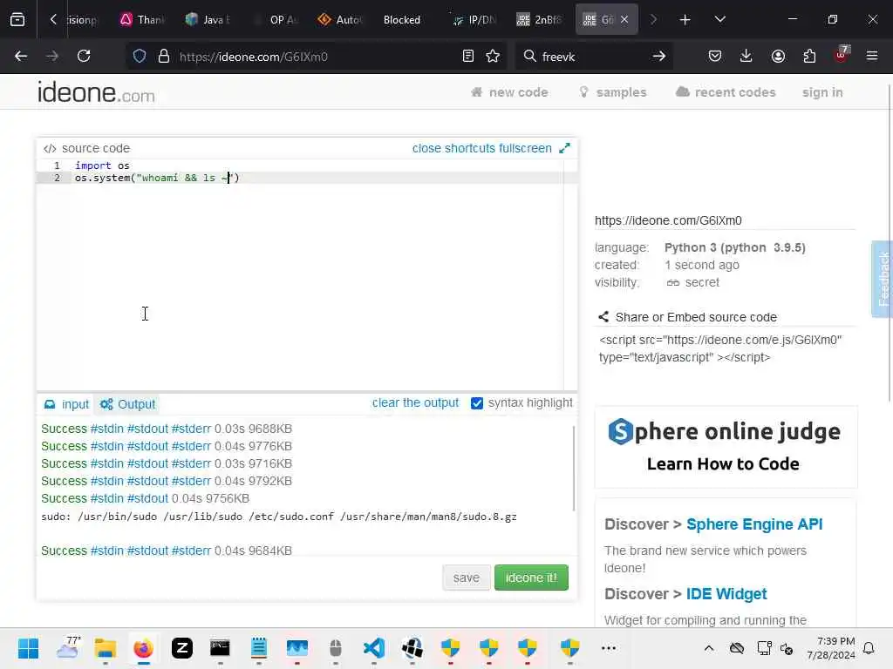The width and height of the screenshot is (893, 669).
Task: Switch to the Auto tab
Action: 340,20
